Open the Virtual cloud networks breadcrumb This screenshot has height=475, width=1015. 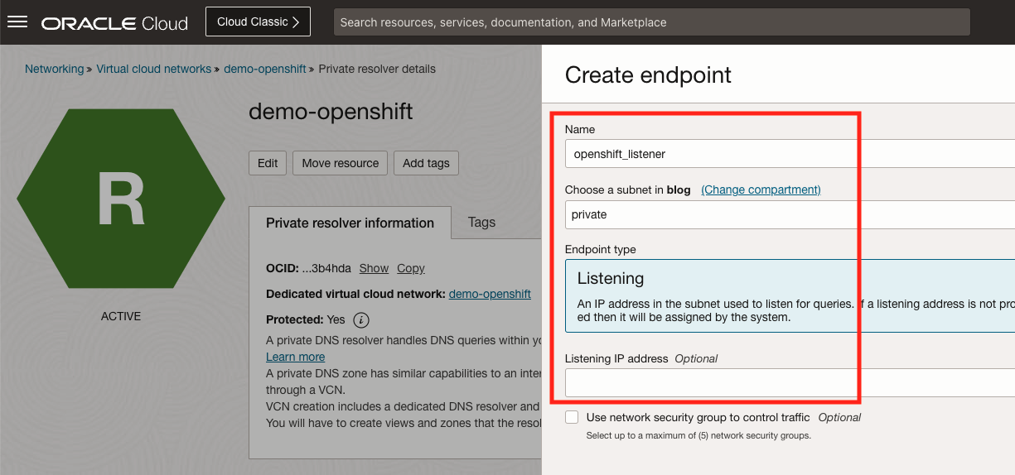(x=154, y=69)
